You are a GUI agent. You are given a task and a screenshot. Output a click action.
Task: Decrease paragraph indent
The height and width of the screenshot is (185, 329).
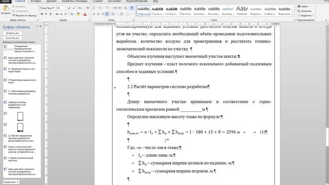coord(115,8)
